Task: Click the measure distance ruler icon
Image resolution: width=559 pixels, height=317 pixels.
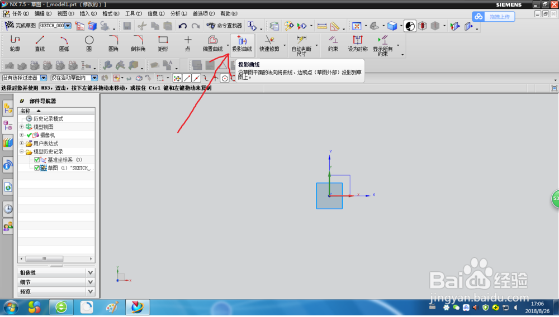Action: pos(322,26)
